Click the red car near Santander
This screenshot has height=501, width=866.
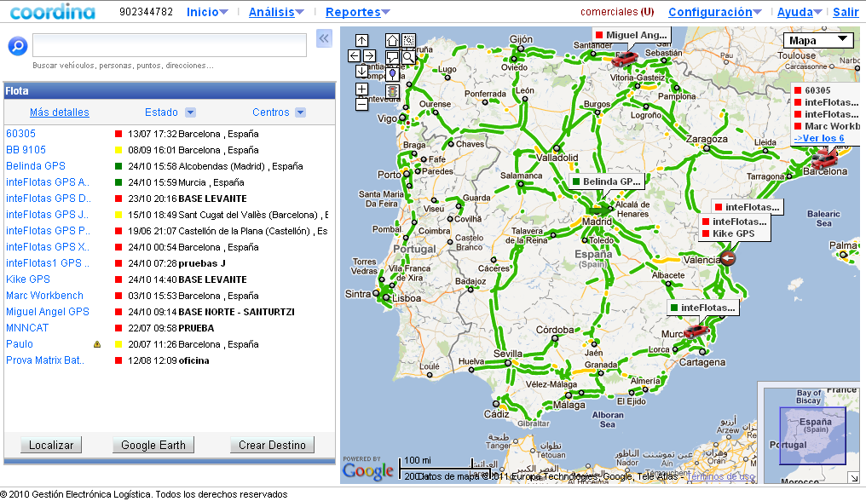coord(625,59)
